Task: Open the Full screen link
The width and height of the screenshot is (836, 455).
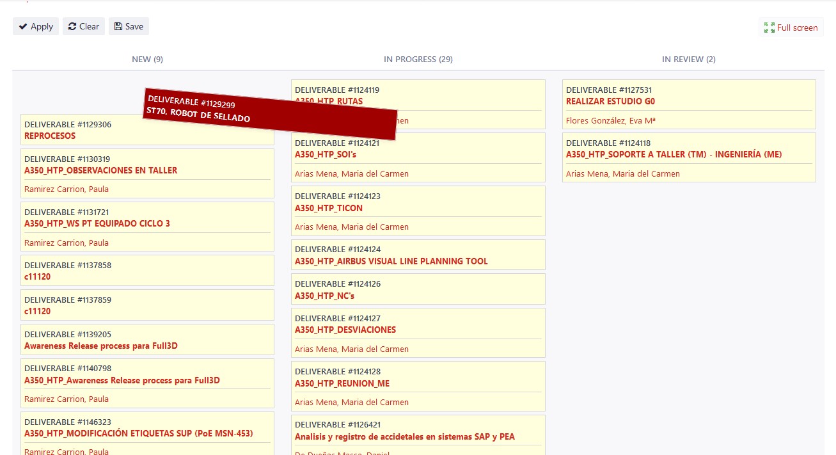Action: [x=797, y=28]
